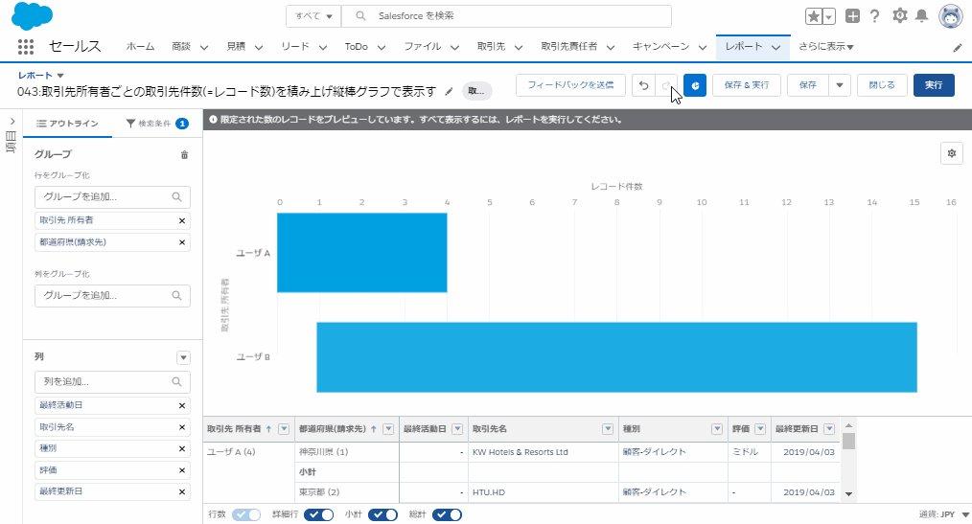
Task: Open the レポート breadcrumb dropdown
Action: (60, 76)
